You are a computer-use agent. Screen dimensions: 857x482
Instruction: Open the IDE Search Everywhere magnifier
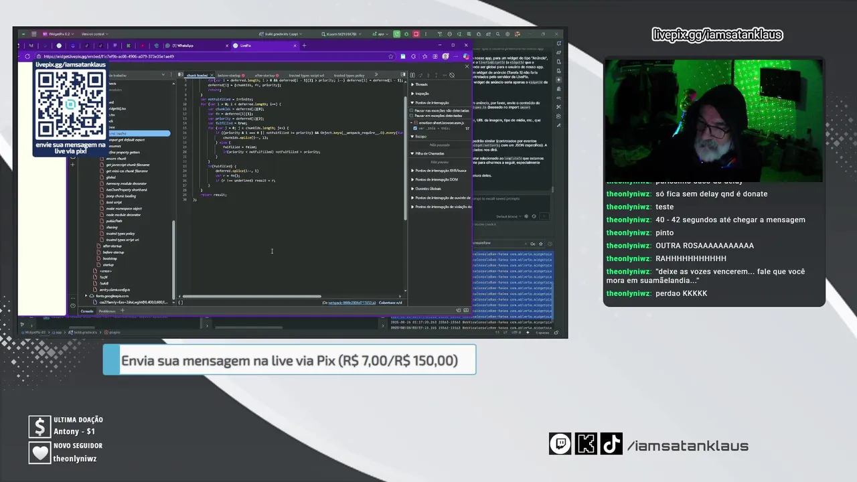pos(497,33)
